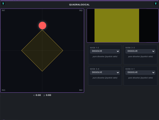Click the yellow output preview area

(117, 25)
